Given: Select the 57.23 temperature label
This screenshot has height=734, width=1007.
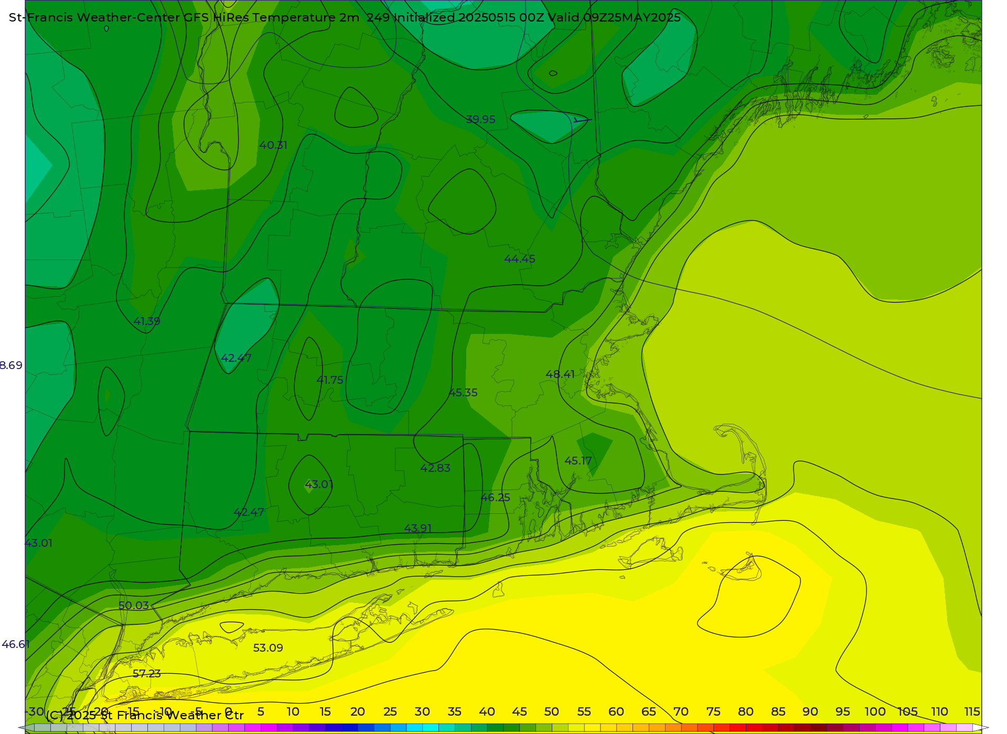Looking at the screenshot, I should pos(147,674).
